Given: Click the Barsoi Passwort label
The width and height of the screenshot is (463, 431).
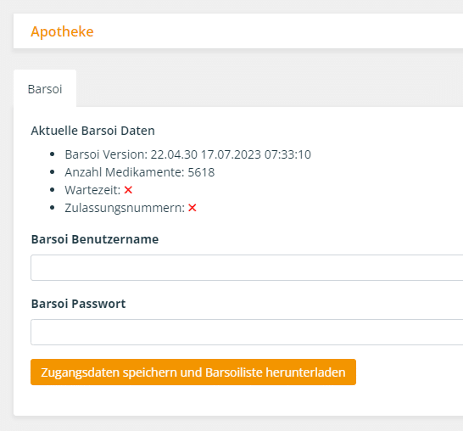Looking at the screenshot, I should [x=79, y=304].
